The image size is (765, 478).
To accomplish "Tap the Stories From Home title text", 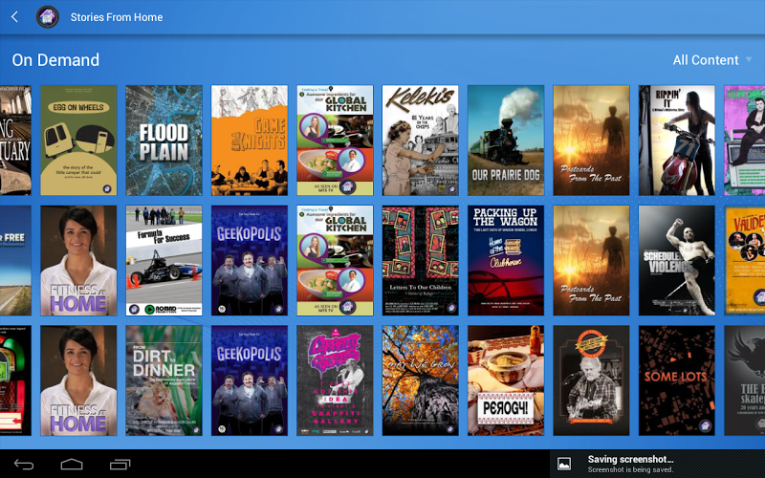I will (x=117, y=17).
